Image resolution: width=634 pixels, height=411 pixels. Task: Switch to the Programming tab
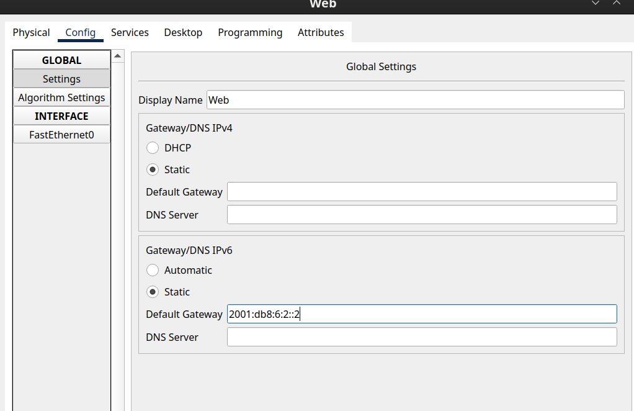coord(250,32)
